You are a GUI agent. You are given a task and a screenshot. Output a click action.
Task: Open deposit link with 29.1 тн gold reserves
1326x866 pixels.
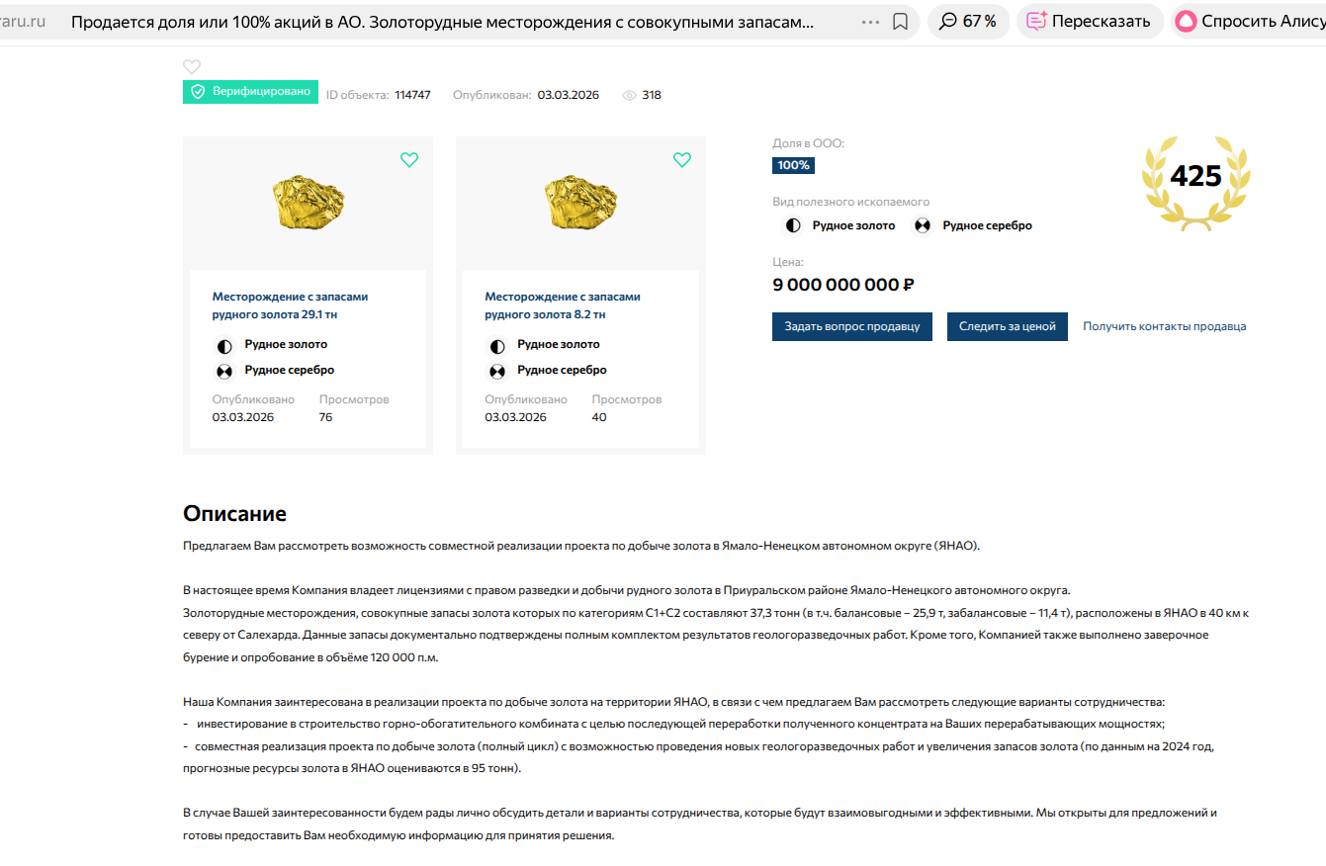click(x=291, y=305)
